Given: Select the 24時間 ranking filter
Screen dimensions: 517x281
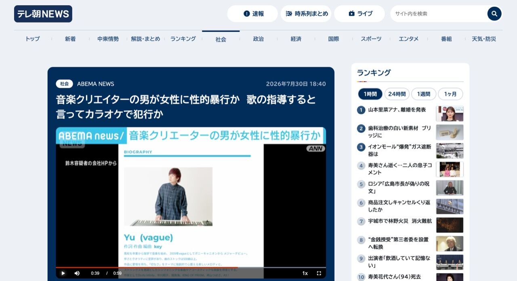Looking at the screenshot, I should (397, 94).
